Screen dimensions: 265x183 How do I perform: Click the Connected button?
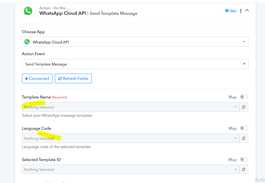(x=37, y=79)
